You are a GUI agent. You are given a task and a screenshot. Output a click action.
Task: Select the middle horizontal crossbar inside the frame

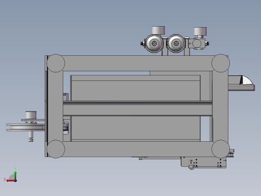coord(138,109)
